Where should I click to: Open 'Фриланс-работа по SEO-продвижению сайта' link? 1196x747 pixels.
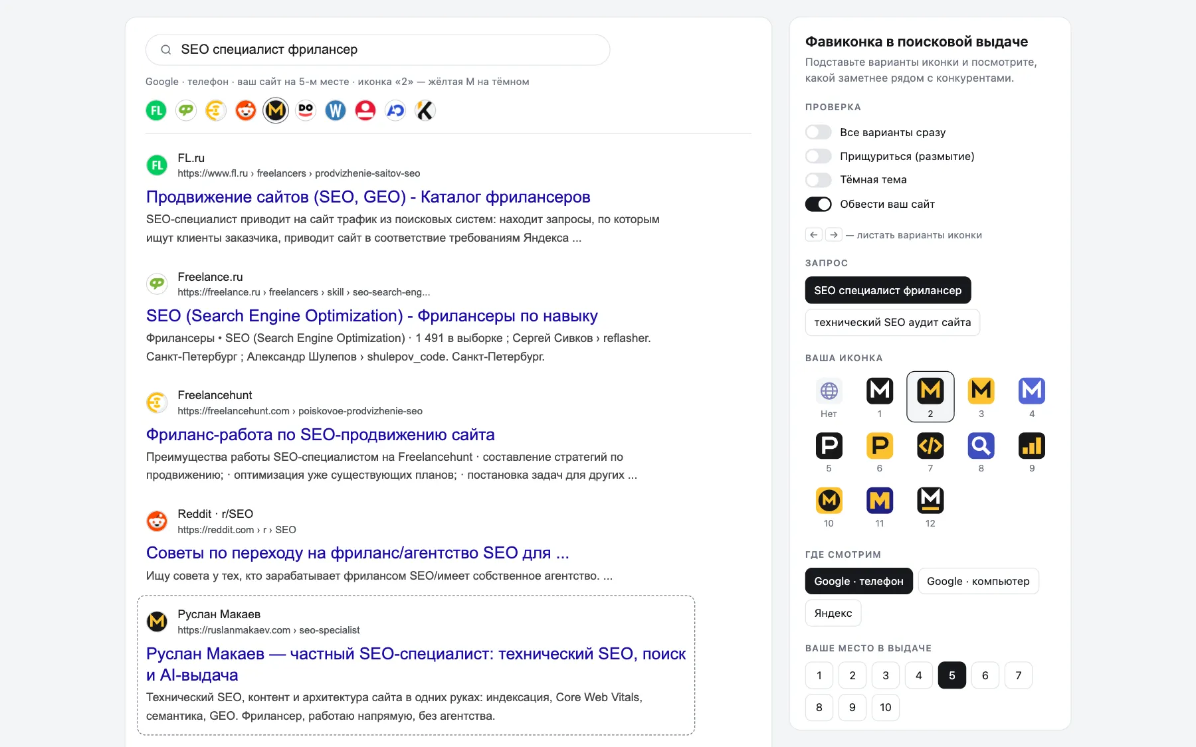coord(320,435)
